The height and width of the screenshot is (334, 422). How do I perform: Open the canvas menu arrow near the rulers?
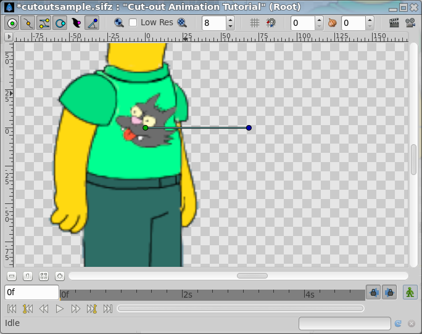(x=9, y=36)
